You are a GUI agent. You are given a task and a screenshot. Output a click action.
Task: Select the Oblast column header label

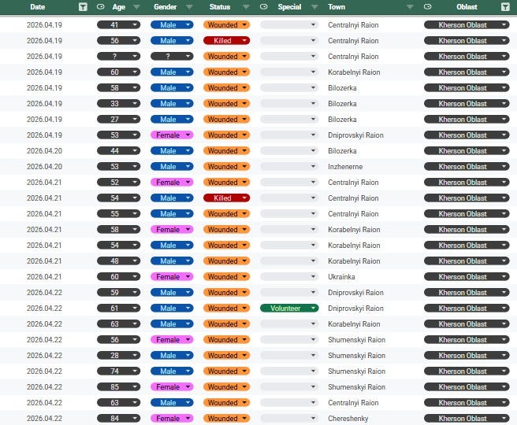[x=467, y=7]
